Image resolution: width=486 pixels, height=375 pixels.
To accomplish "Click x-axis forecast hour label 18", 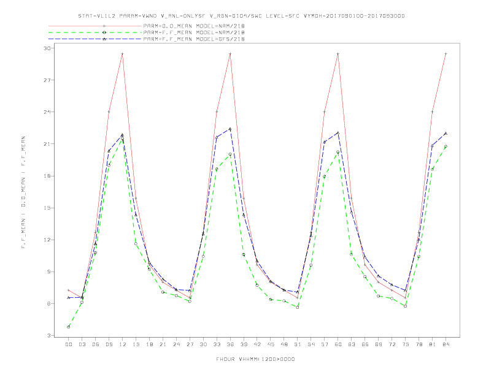I will (149, 344).
